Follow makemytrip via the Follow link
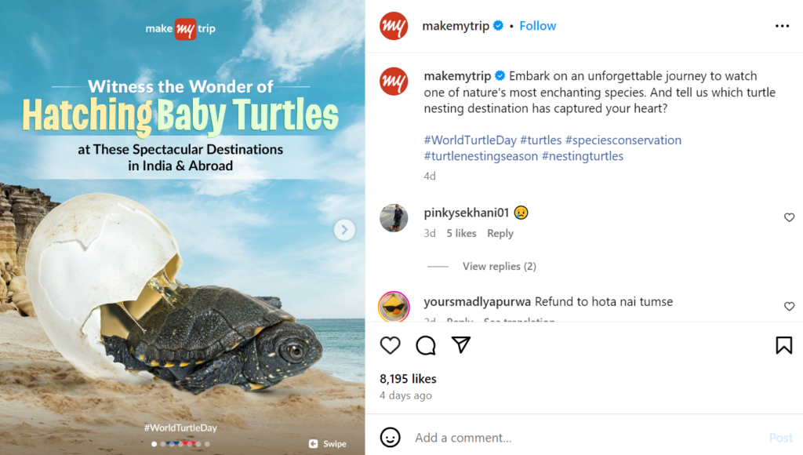Image resolution: width=803 pixels, height=455 pixels. click(537, 25)
